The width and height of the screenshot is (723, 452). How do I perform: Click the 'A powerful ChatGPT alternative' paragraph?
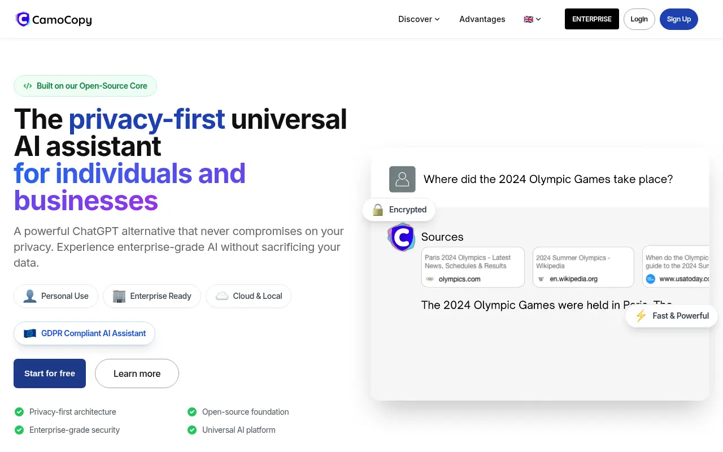(178, 247)
